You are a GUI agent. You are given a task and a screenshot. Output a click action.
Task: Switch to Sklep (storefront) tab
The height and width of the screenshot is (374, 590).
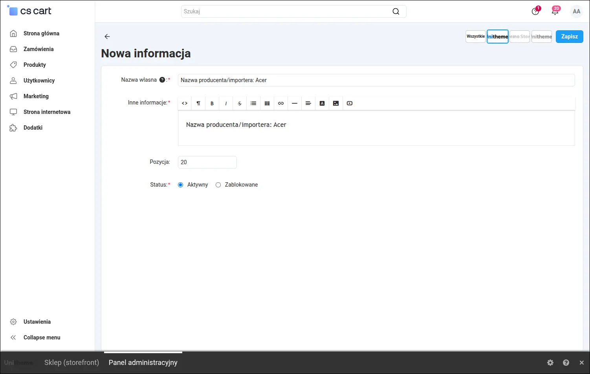pyautogui.click(x=71, y=363)
